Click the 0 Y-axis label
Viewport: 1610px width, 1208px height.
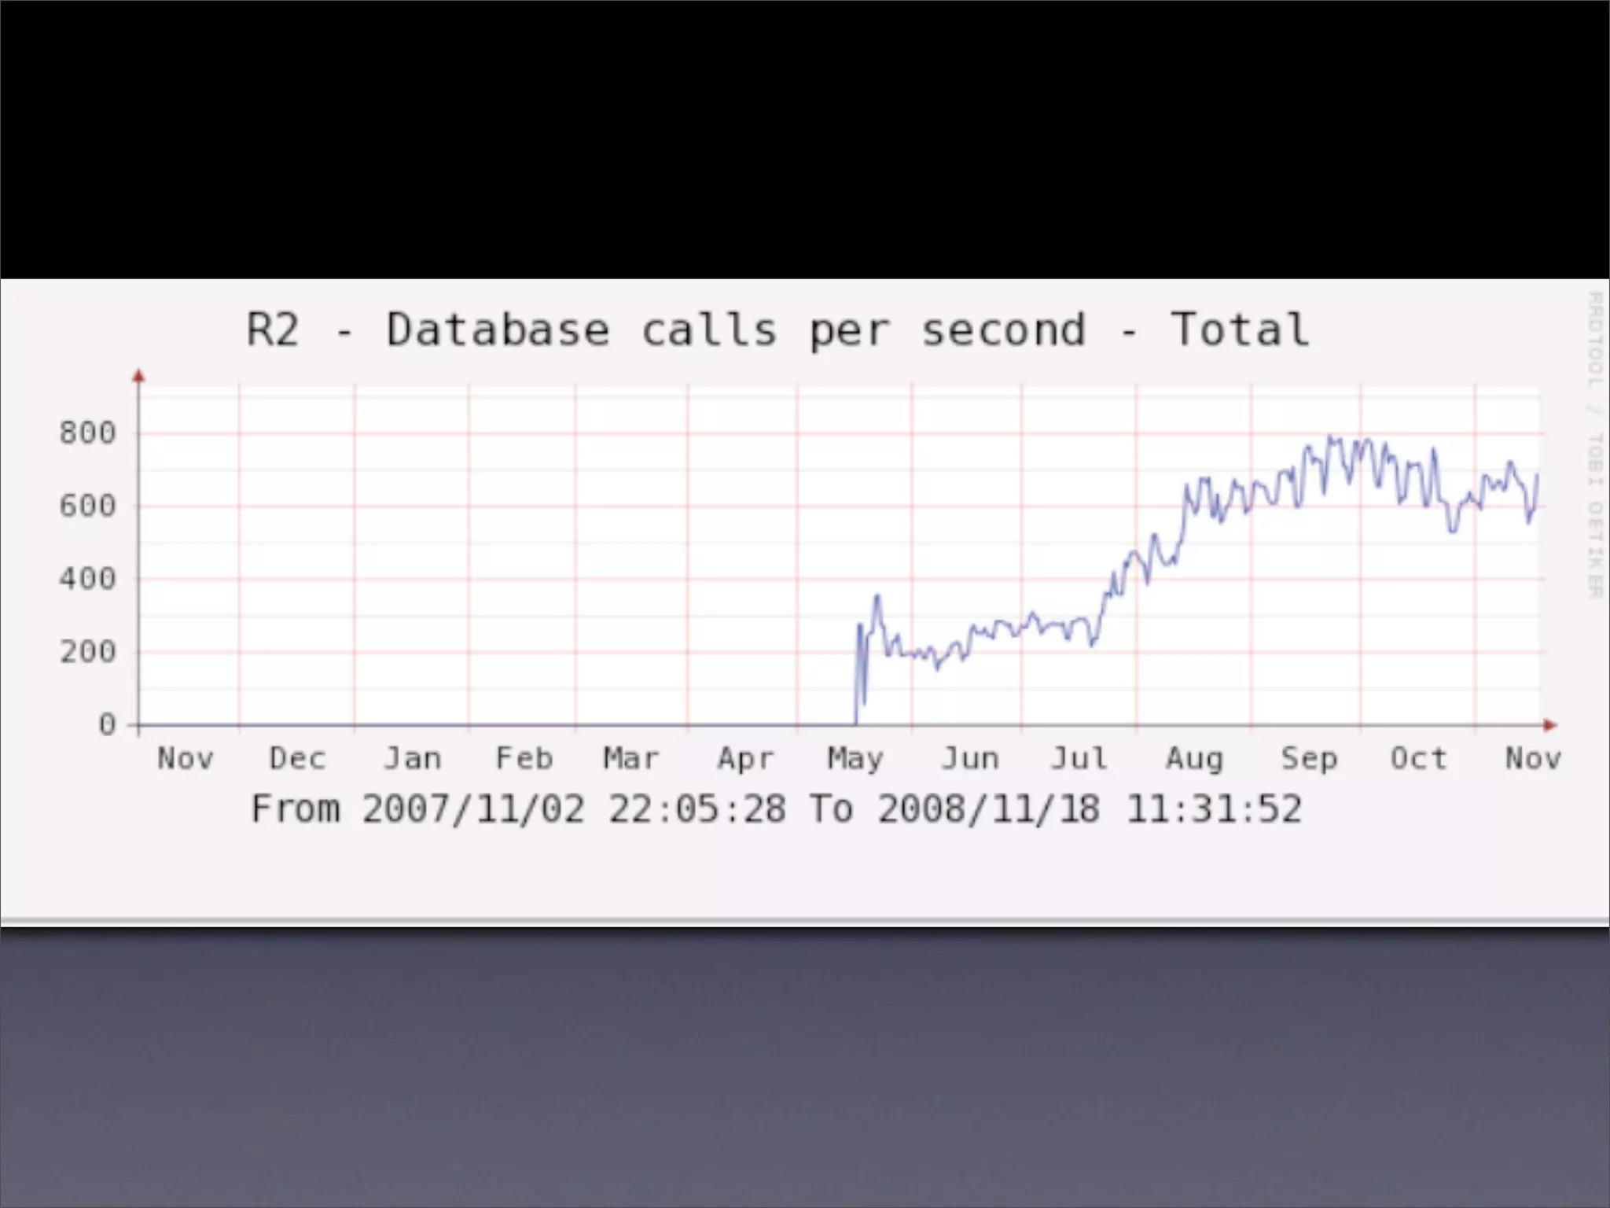tap(107, 725)
